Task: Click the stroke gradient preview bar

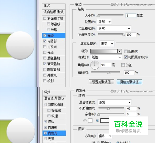Action: point(104,51)
